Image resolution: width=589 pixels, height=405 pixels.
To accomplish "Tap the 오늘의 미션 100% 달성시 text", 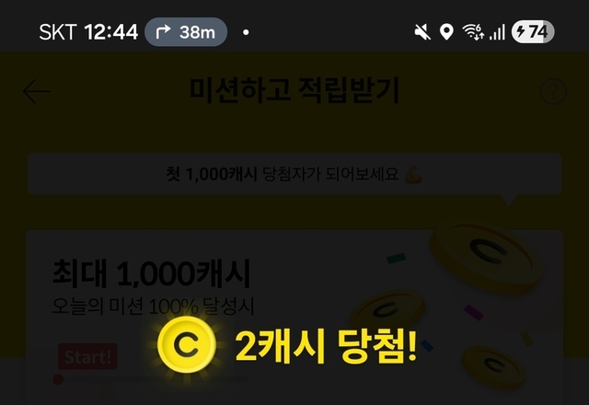I will coord(154,307).
